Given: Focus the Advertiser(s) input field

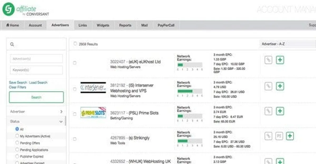Looking at the screenshot, I should (x=36, y=59).
